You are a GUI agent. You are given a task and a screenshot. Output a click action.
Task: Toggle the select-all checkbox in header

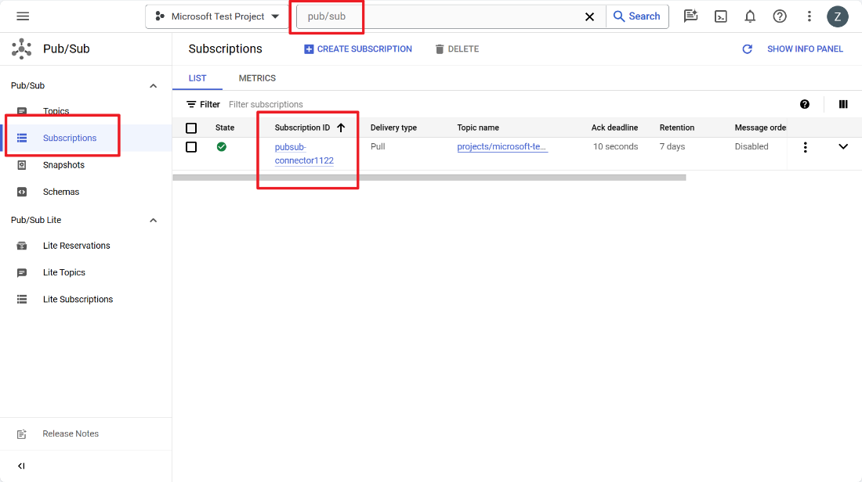[x=191, y=128]
